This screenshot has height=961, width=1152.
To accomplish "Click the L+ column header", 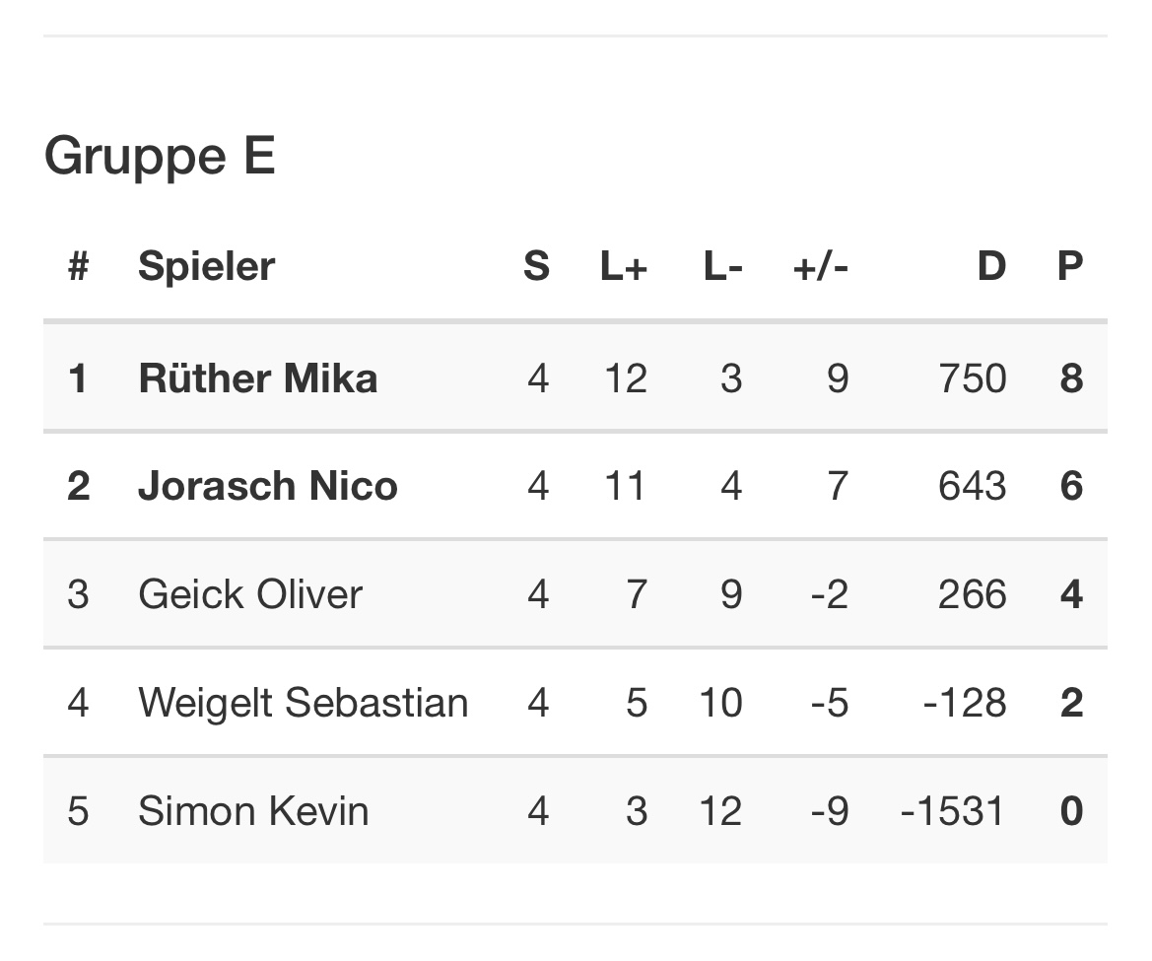I will (x=624, y=266).
